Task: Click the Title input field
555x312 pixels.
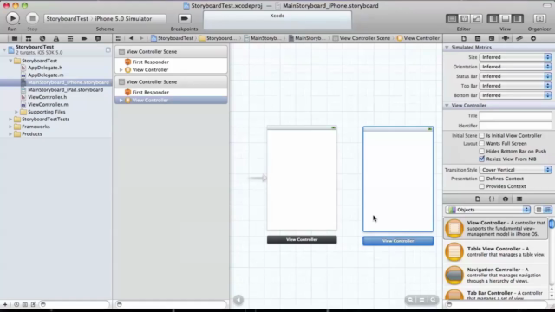Action: (x=515, y=115)
